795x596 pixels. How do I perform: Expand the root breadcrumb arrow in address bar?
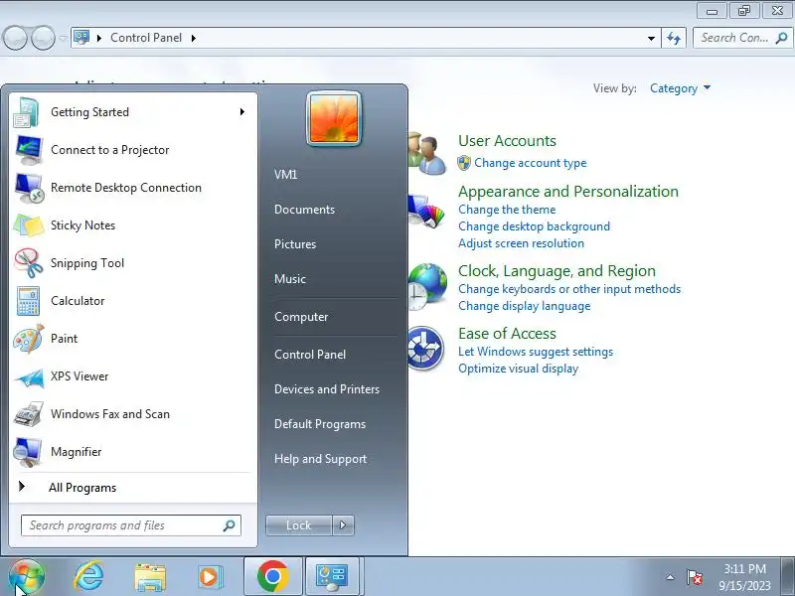click(99, 38)
